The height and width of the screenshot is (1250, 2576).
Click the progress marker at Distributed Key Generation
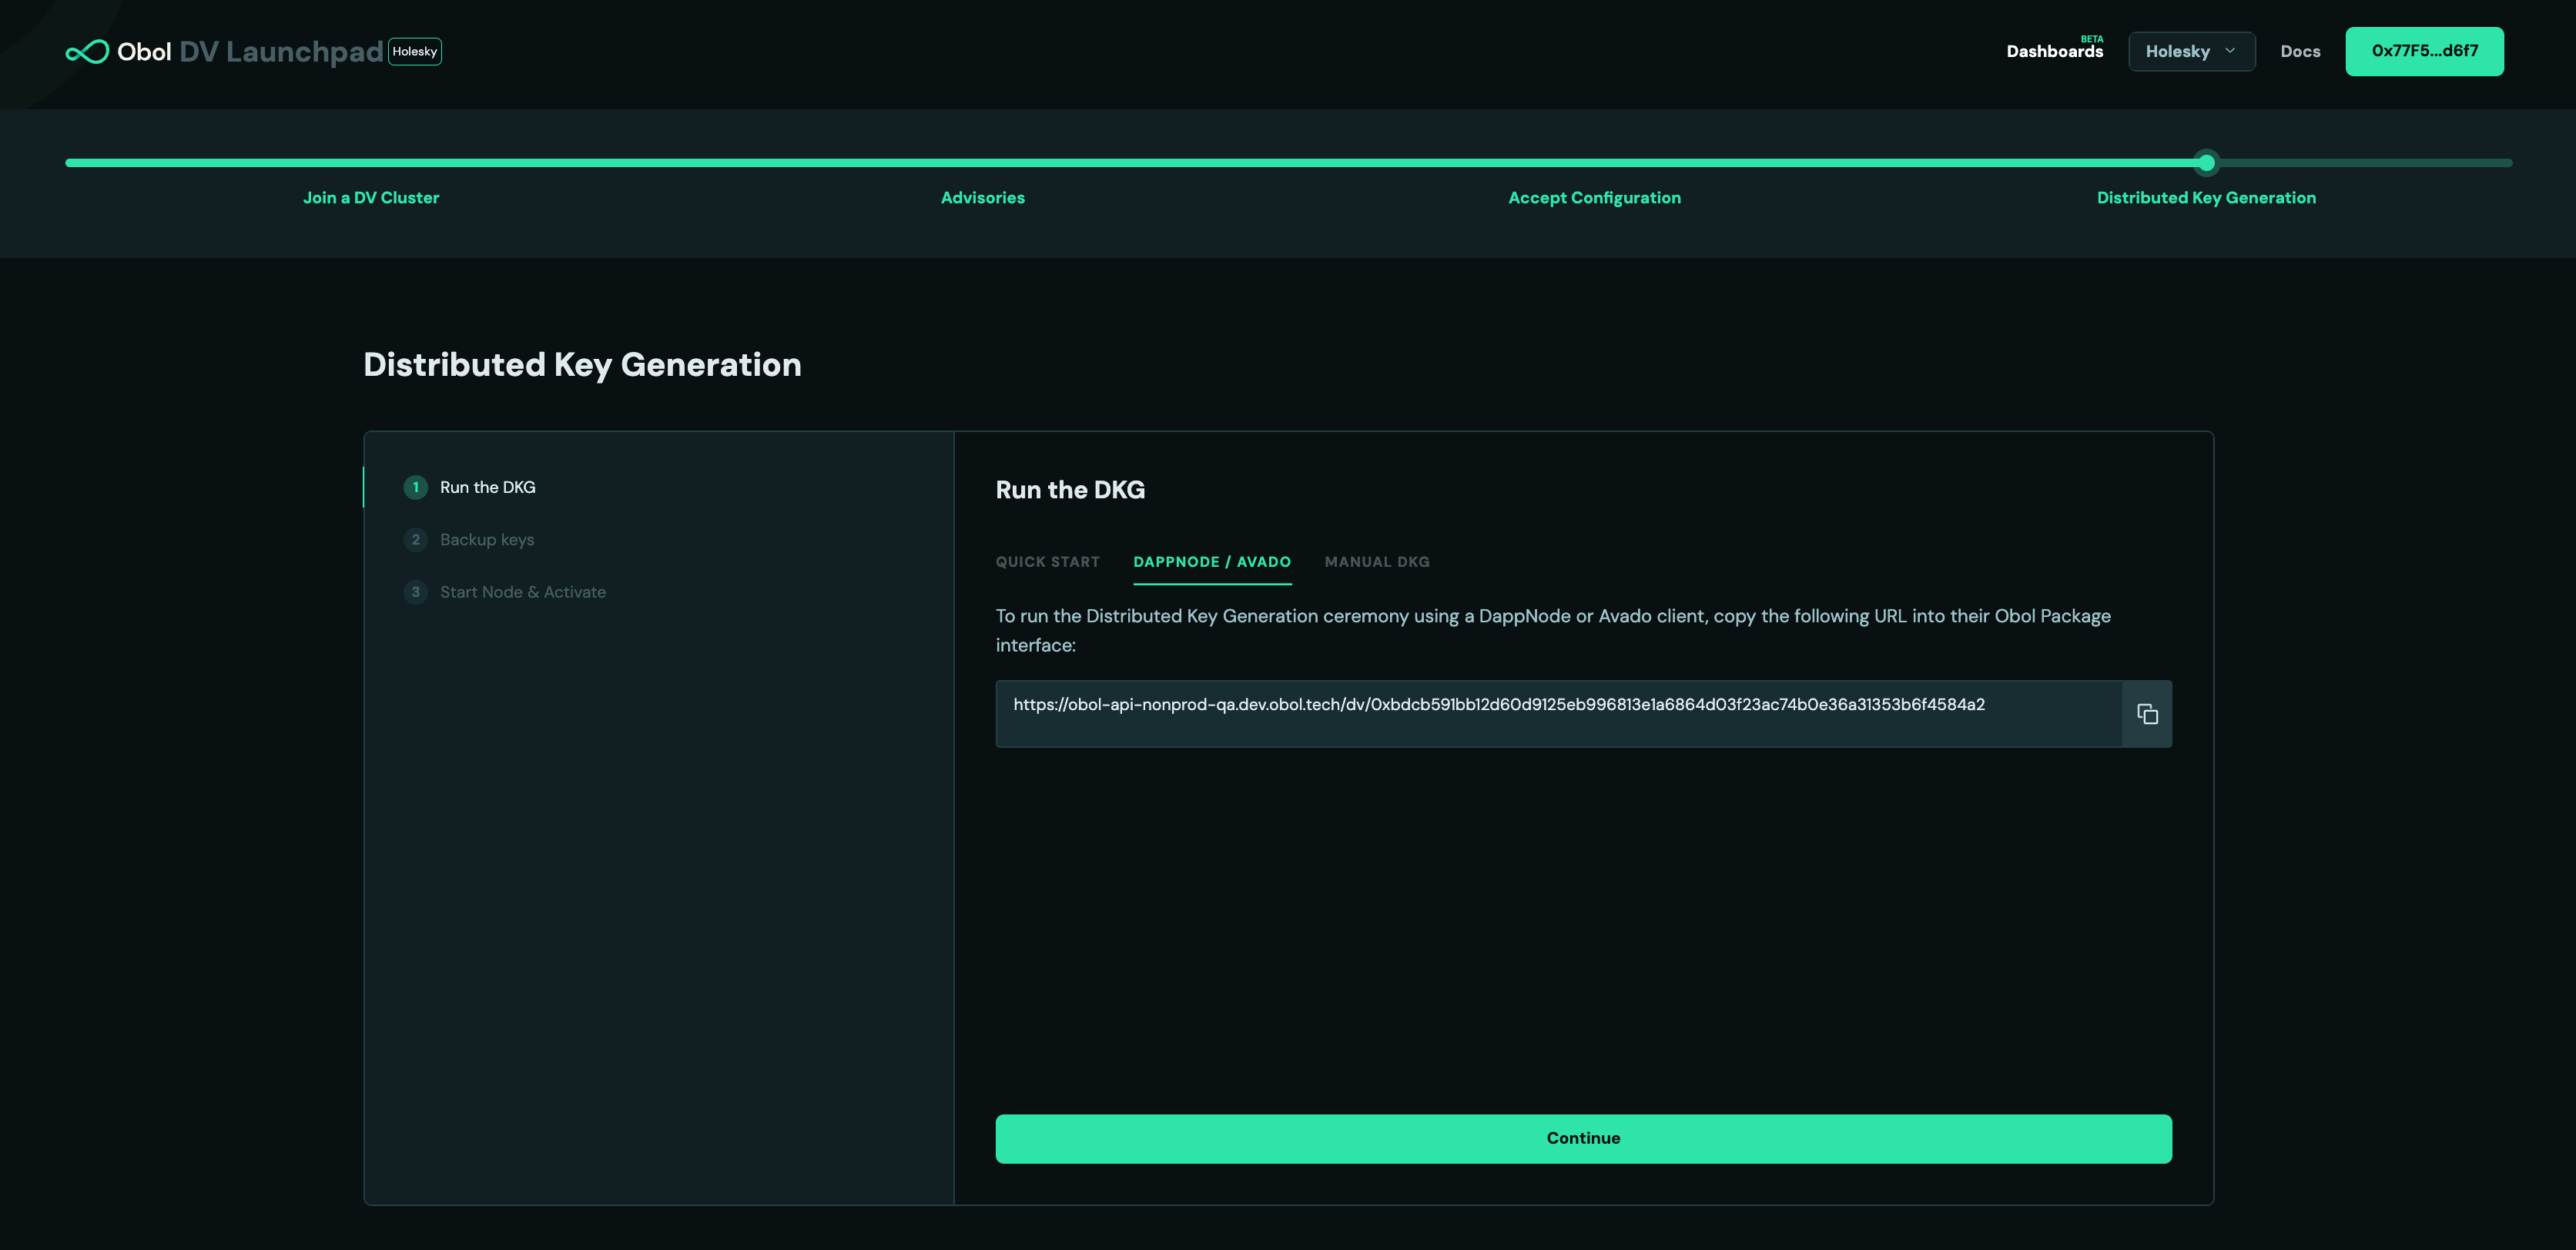[x=2206, y=161]
